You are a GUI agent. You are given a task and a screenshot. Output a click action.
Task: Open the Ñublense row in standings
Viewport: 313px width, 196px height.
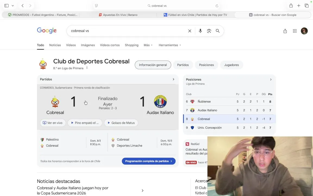pyautogui.click(x=230, y=101)
